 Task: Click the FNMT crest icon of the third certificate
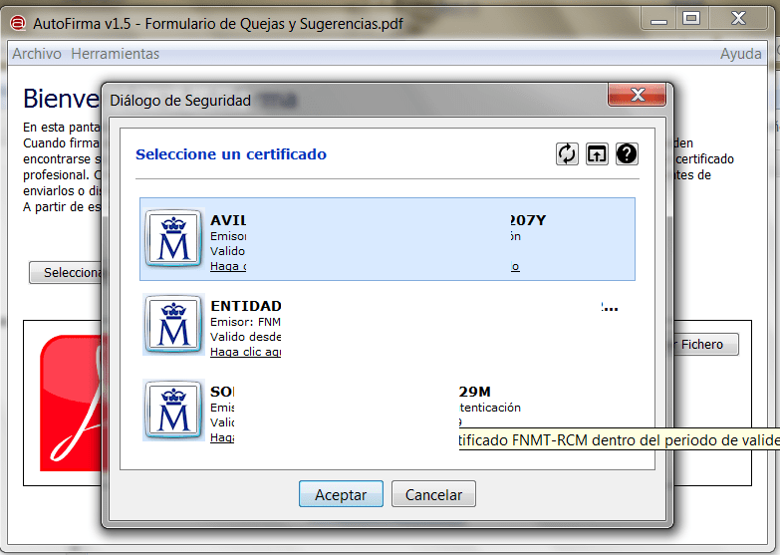click(174, 411)
